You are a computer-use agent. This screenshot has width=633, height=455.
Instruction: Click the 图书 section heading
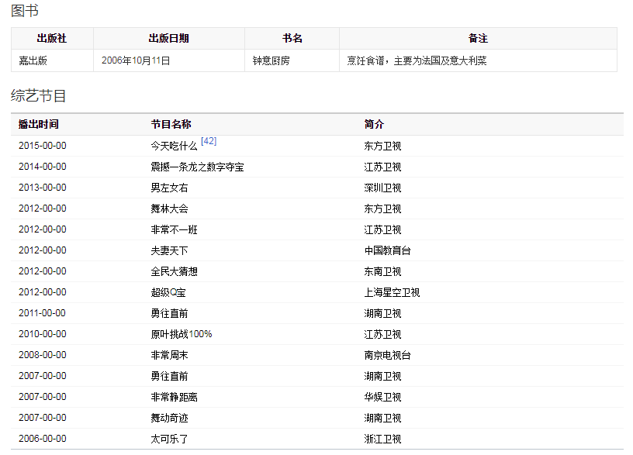25,11
